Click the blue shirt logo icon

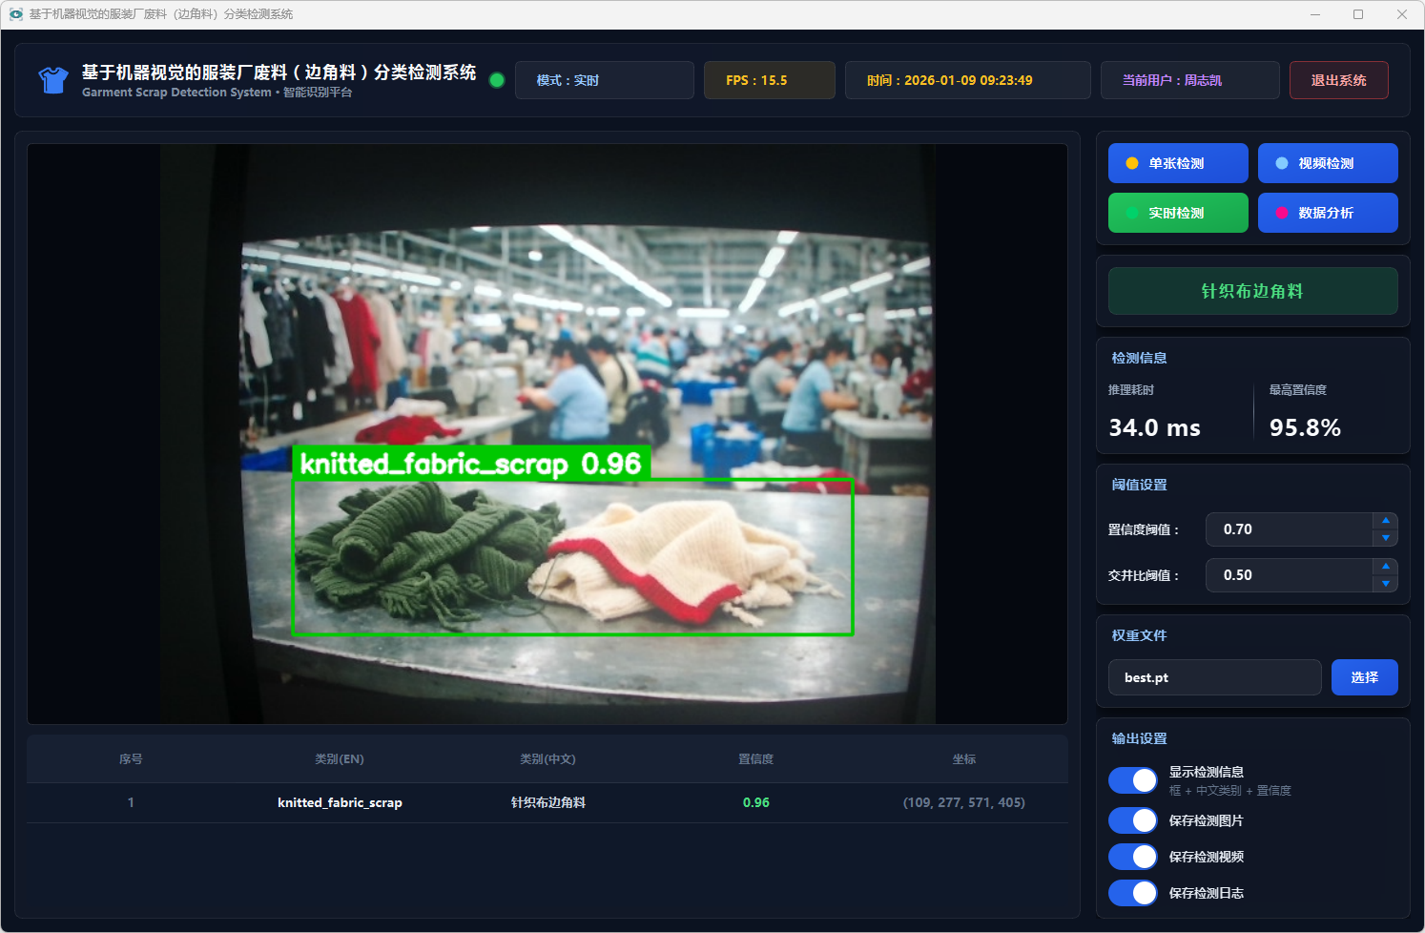coord(53,80)
